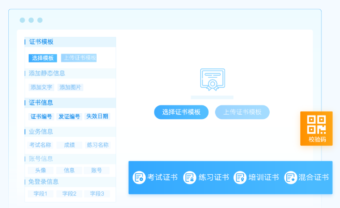The width and height of the screenshot is (340, 208).
Task: Insert the 添加图片 element
Action: 70,87
